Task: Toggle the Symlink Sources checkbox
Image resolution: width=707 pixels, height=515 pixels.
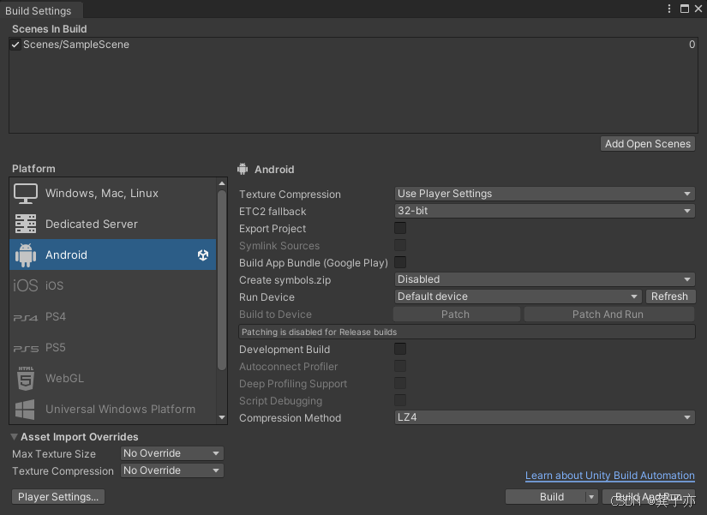Action: 400,245
